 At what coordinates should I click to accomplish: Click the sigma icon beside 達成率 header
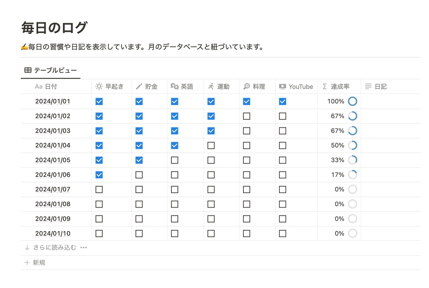click(325, 86)
